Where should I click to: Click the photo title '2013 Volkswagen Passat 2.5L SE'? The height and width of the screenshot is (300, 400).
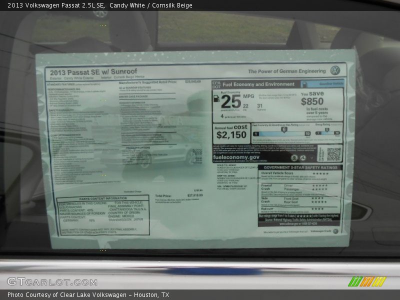pyautogui.click(x=56, y=5)
